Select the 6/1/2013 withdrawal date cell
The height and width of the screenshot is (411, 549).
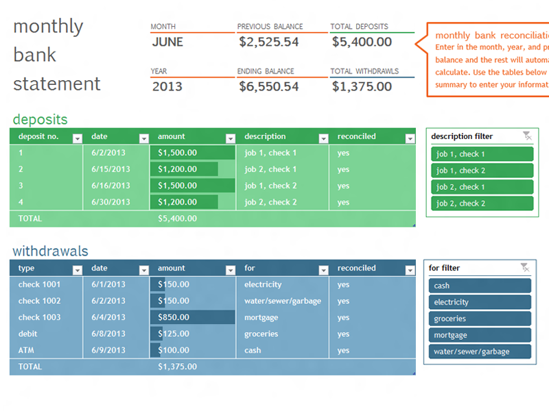pos(116,284)
